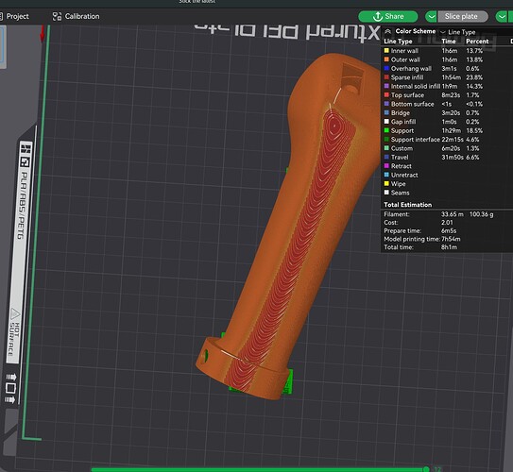The image size is (513, 472).
Task: Click the Percent column header
Action: [477, 42]
